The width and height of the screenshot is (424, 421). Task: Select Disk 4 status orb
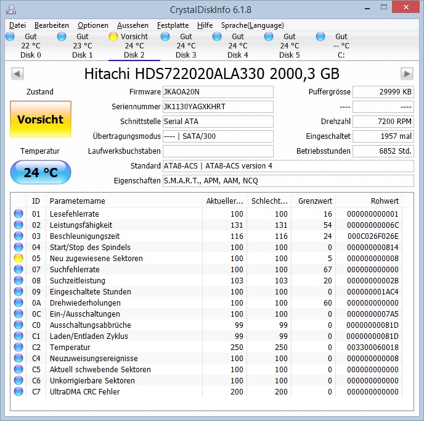point(217,36)
